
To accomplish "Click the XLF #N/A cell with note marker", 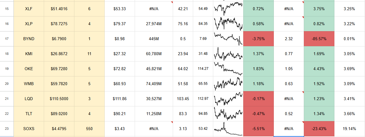I will tap(154, 9).
